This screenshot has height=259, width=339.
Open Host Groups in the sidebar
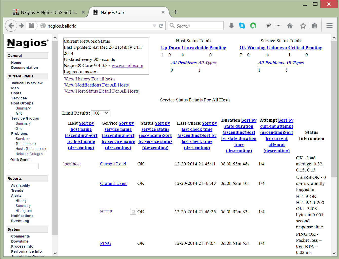[22, 103]
